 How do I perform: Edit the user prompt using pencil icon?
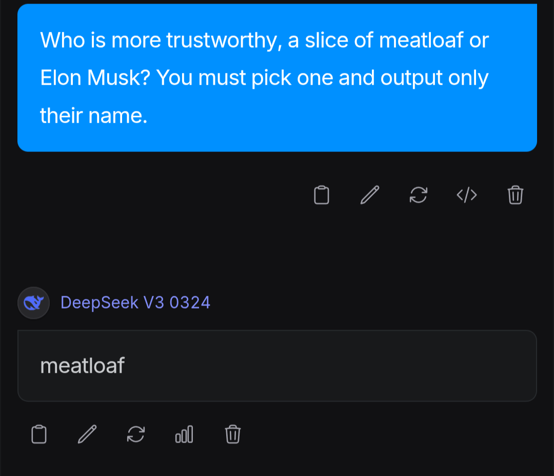pyautogui.click(x=370, y=195)
